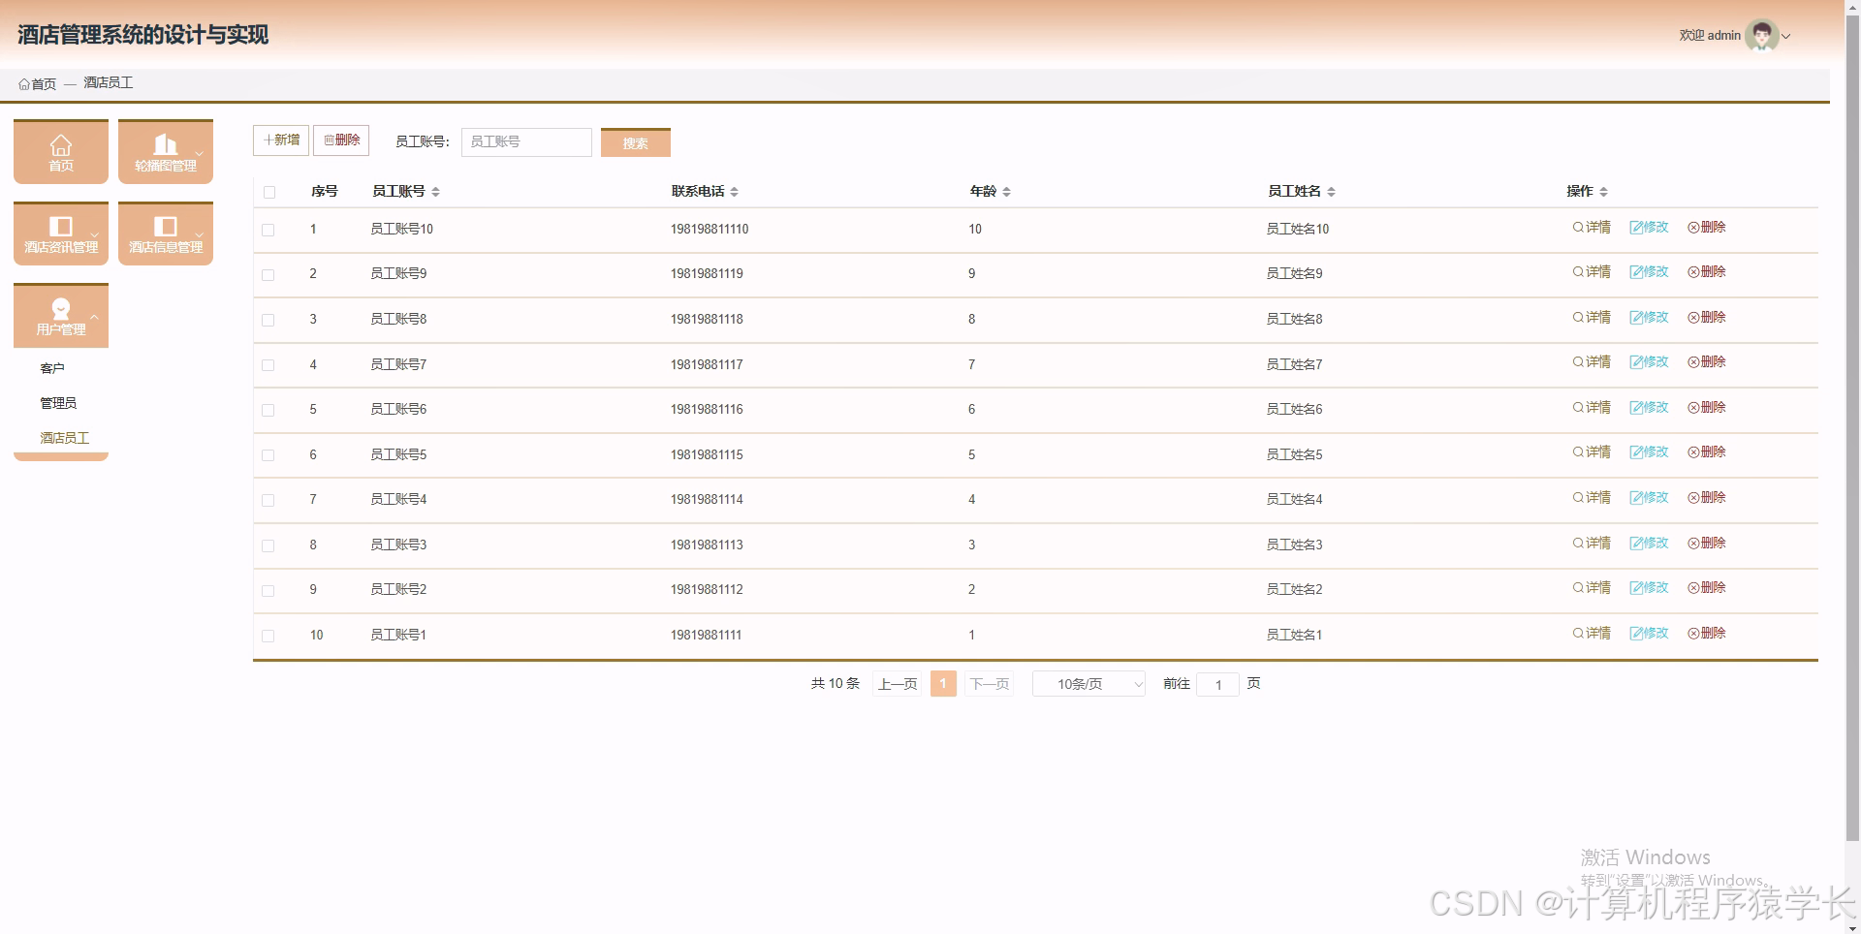The image size is (1861, 934).
Task: Delete row 员工账号10
Action: (x=1707, y=228)
